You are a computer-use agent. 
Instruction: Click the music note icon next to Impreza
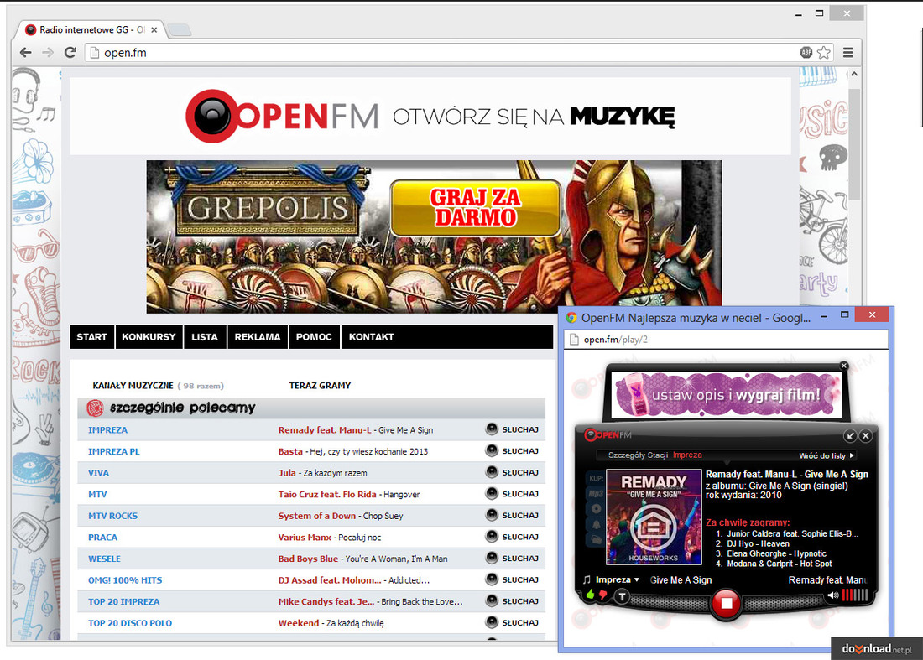[587, 580]
